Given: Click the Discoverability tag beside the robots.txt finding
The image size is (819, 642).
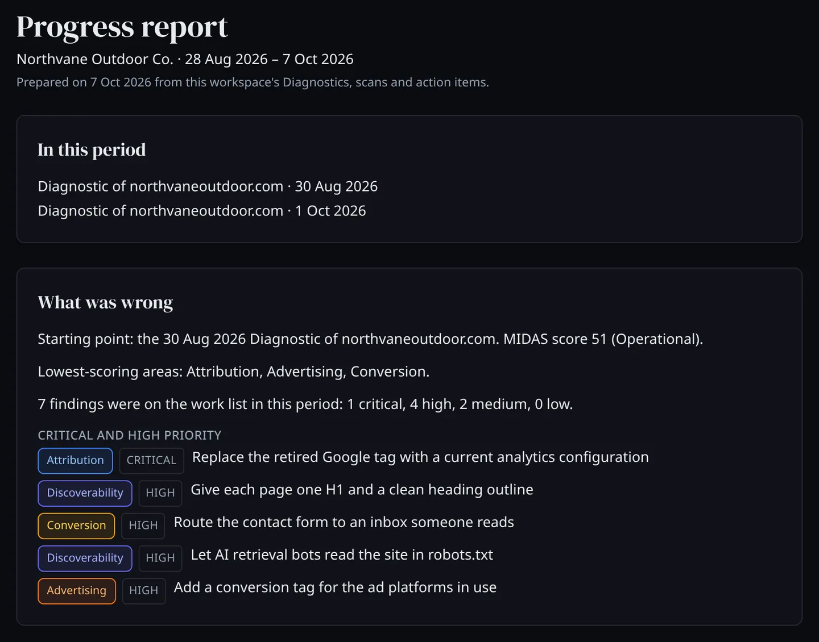Looking at the screenshot, I should tap(85, 558).
